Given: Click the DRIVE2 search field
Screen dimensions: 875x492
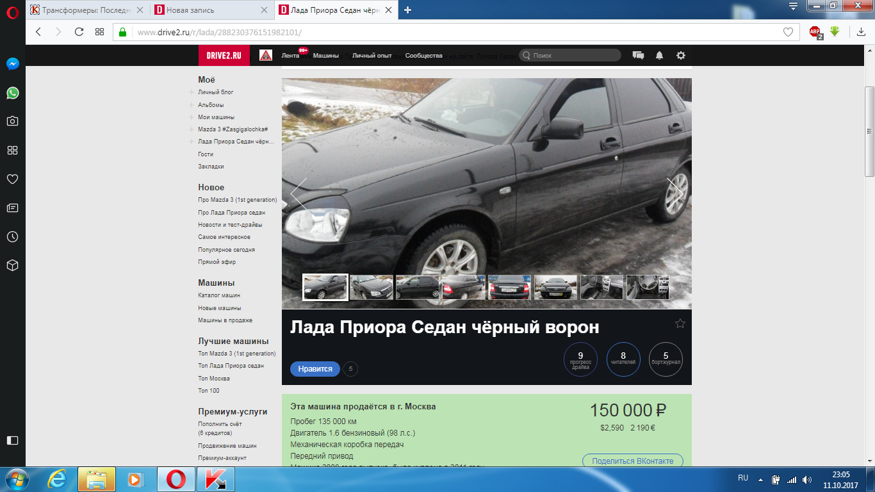Looking at the screenshot, I should pyautogui.click(x=570, y=55).
